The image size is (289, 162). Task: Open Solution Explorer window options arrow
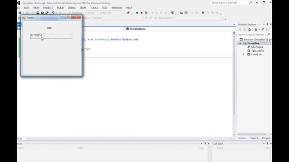point(264,24)
